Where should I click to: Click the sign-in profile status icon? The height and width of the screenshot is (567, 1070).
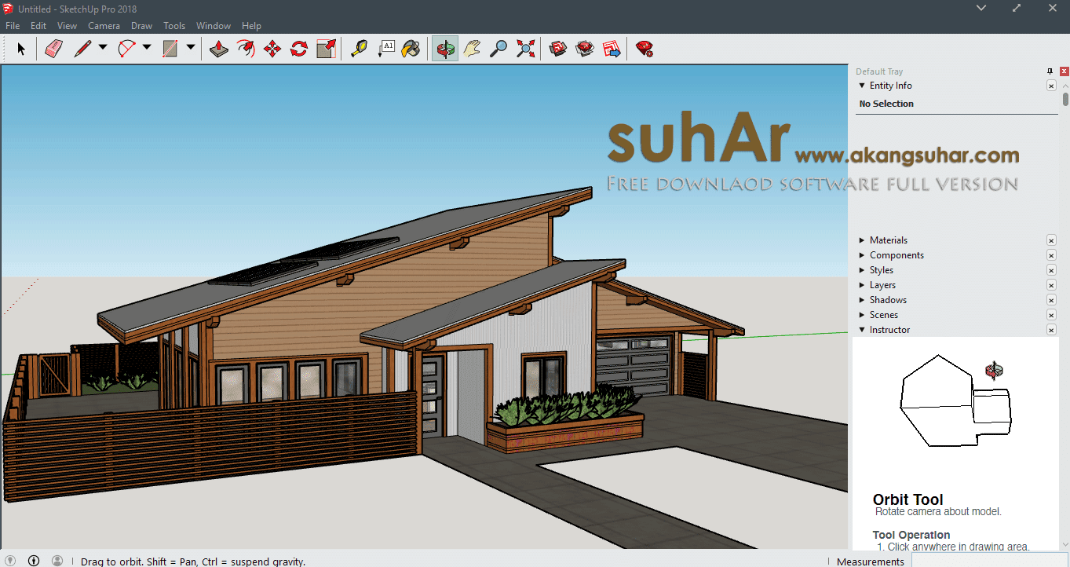[57, 561]
